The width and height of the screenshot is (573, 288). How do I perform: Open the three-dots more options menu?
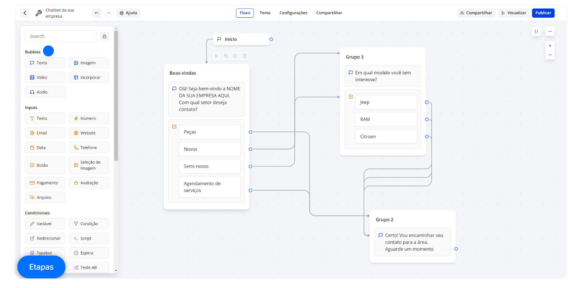tap(550, 31)
